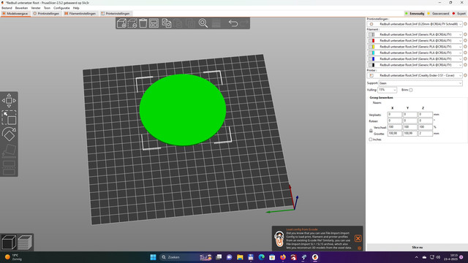Open the blue filament preset dropdown
The height and width of the screenshot is (263, 468).
415,58
